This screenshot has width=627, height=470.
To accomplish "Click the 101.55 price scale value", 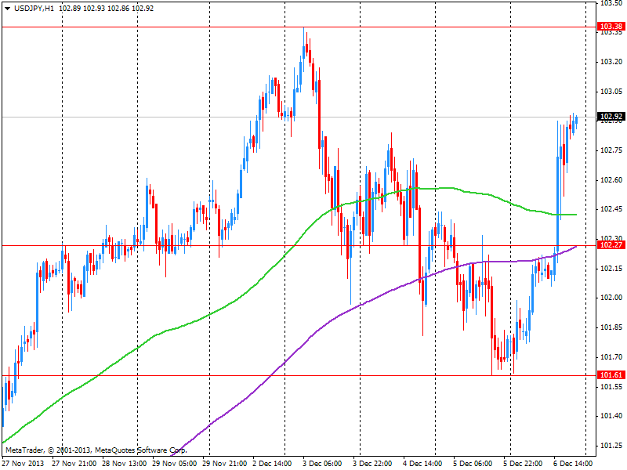I will click(611, 386).
